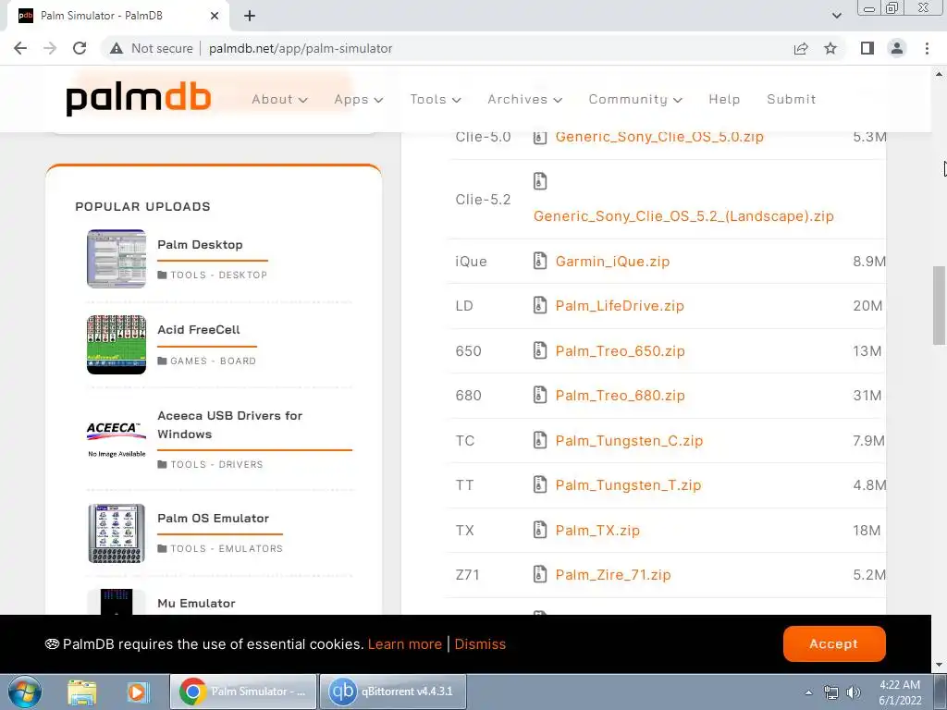The height and width of the screenshot is (710, 947).
Task: Click the zip icon beside Palm_Treo_650.zip
Action: tap(540, 350)
